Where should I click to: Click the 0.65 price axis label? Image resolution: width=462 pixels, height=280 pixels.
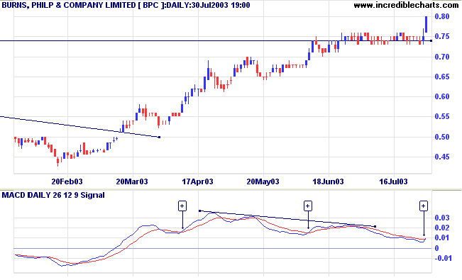tap(442, 77)
